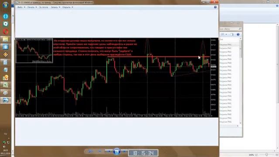
Task: Change view icon in Explorer toolbar
Action: coord(223,34)
